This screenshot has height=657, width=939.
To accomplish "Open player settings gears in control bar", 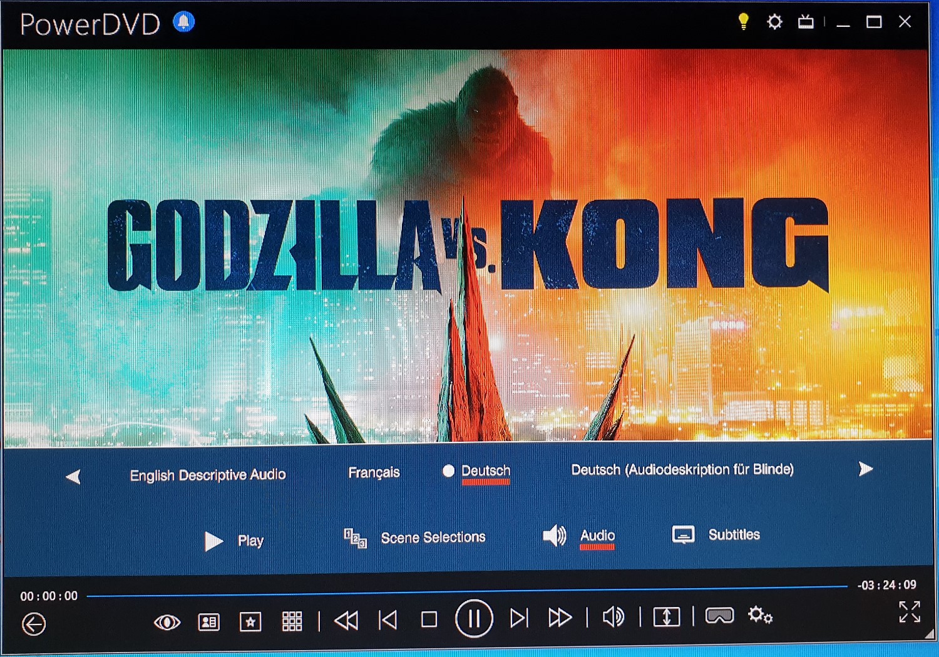I will pyautogui.click(x=761, y=616).
